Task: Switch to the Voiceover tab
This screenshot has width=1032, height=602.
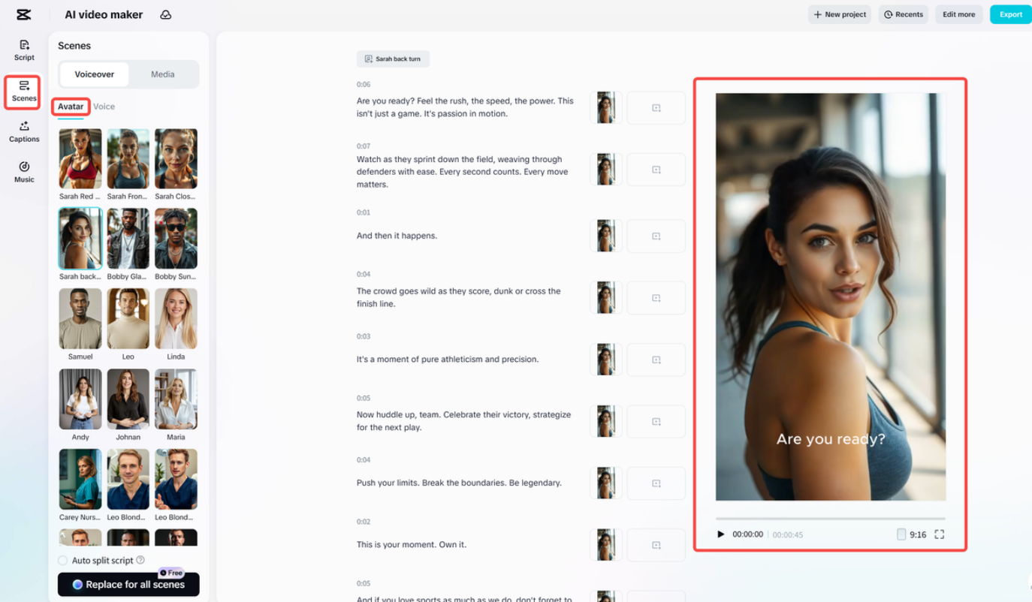Action: tap(93, 74)
